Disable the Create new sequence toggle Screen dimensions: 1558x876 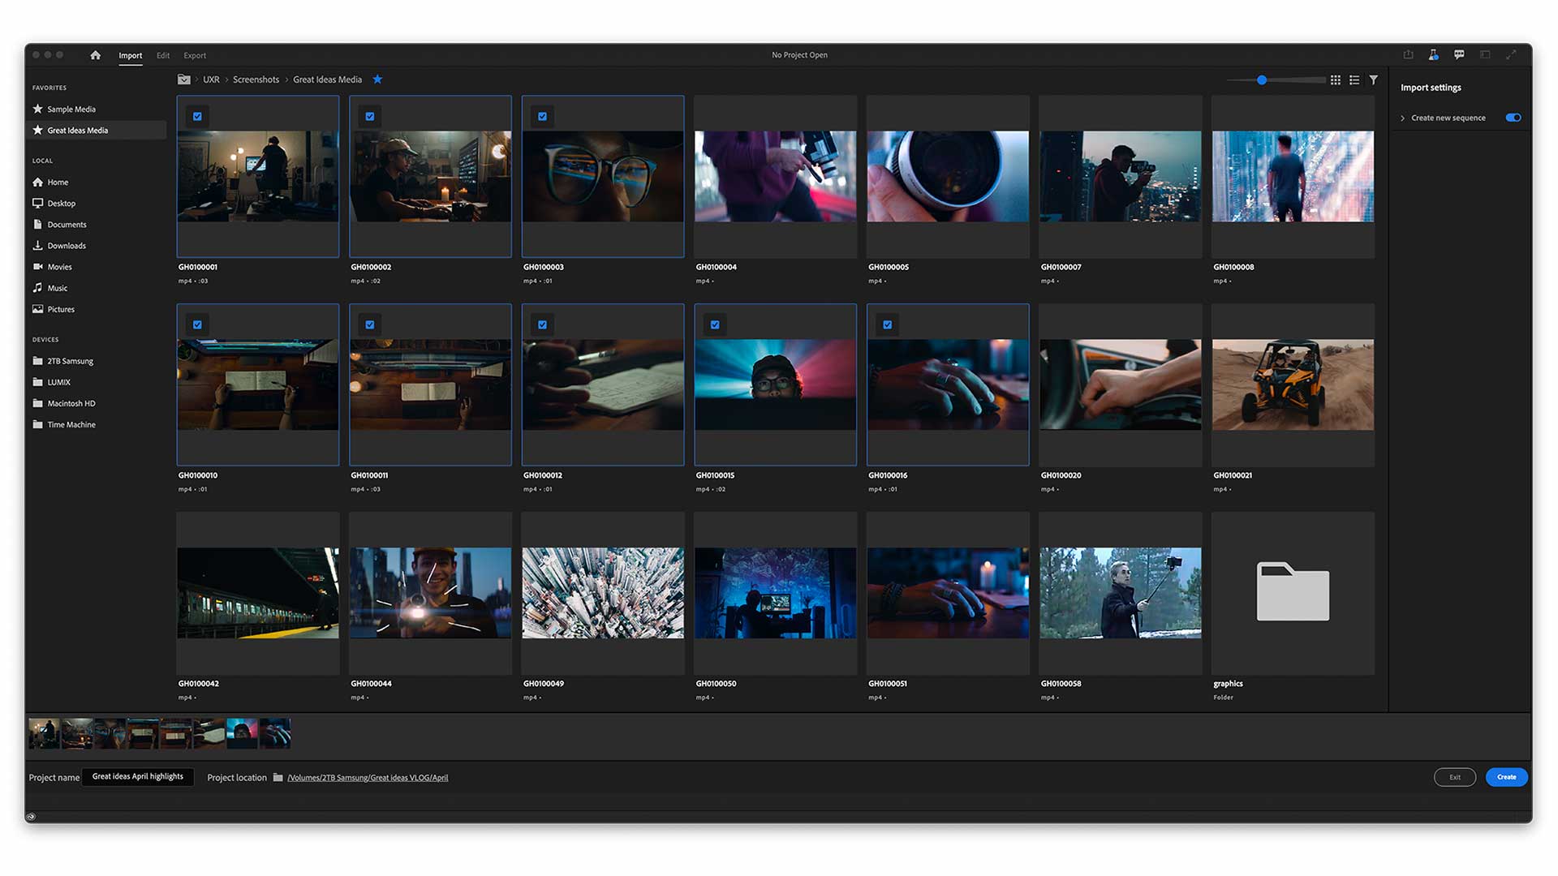[1513, 118]
